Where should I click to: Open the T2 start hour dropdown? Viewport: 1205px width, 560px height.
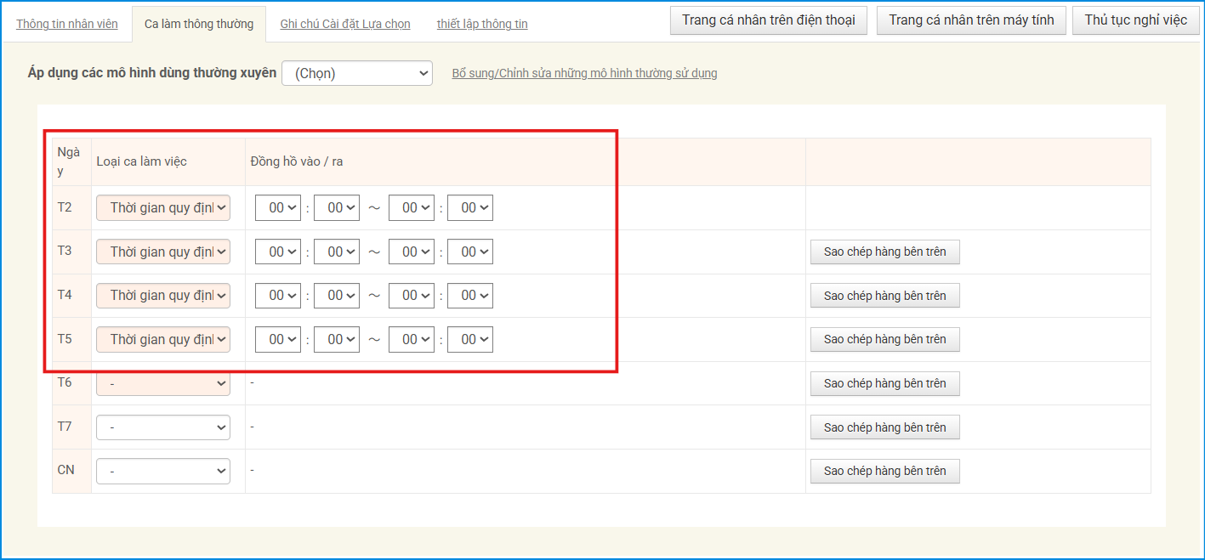(x=278, y=208)
